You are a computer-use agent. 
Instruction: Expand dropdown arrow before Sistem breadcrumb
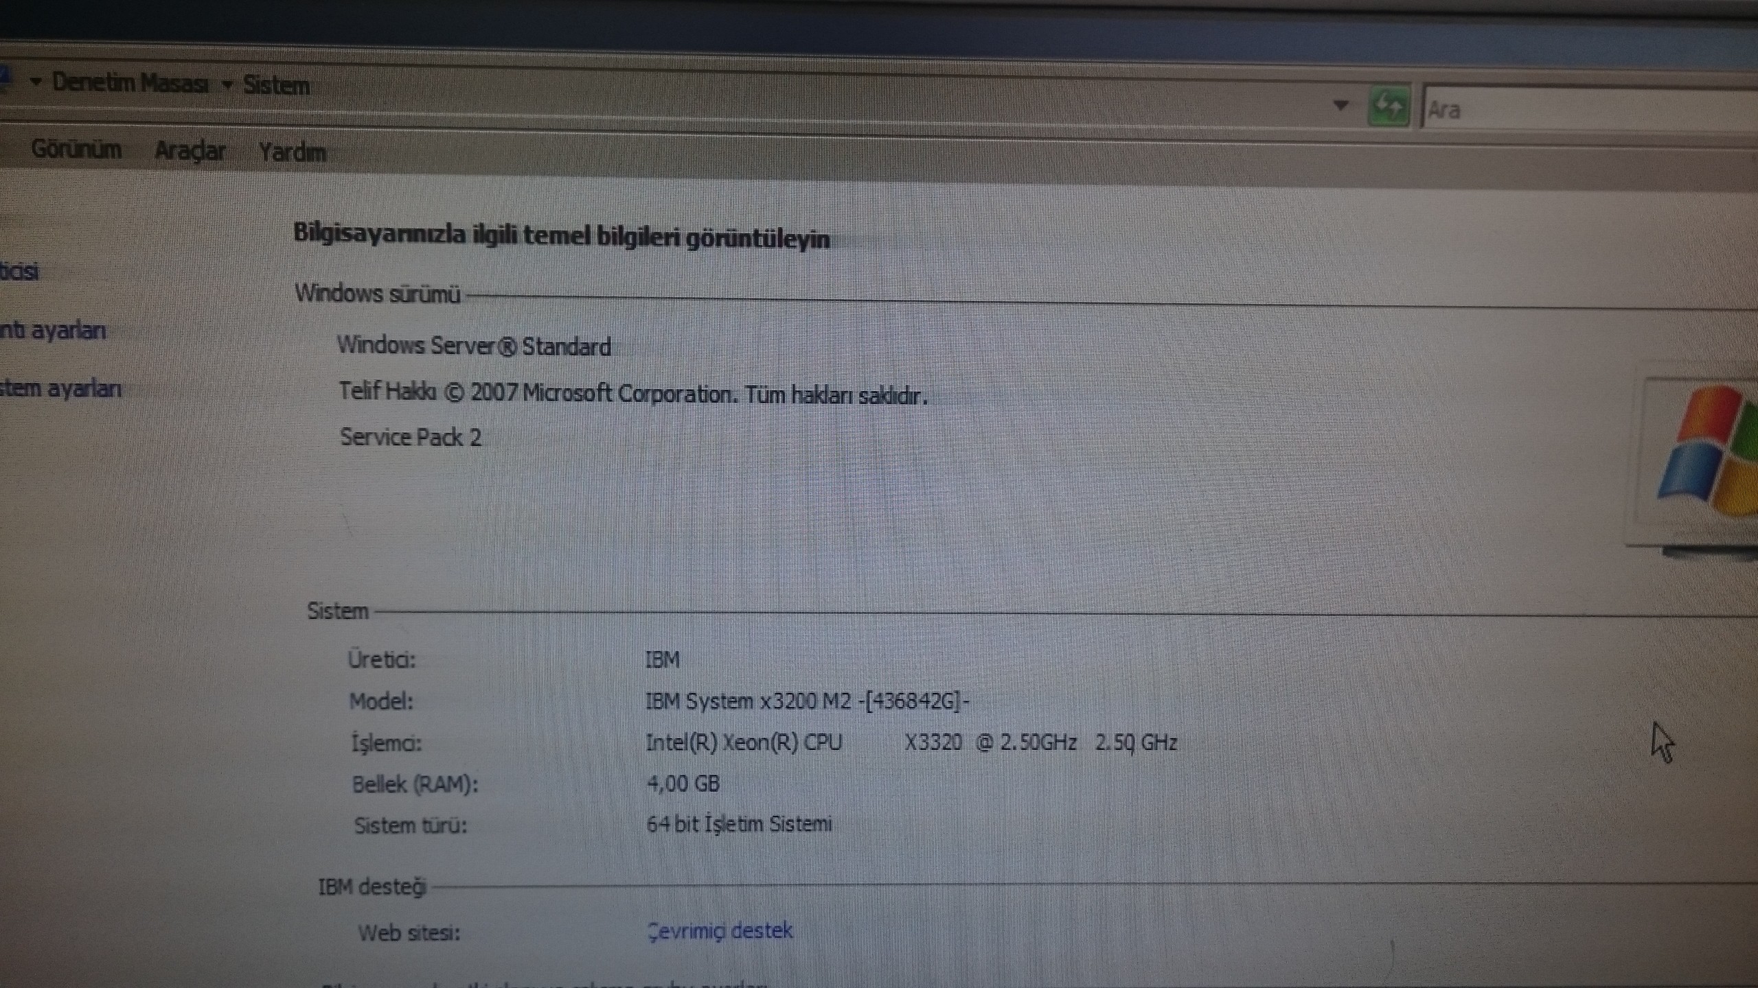(x=228, y=84)
